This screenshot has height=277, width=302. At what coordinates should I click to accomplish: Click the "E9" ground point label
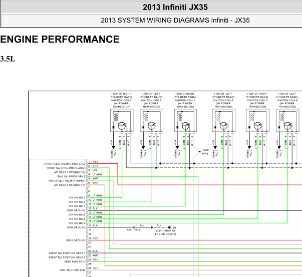tap(174, 228)
